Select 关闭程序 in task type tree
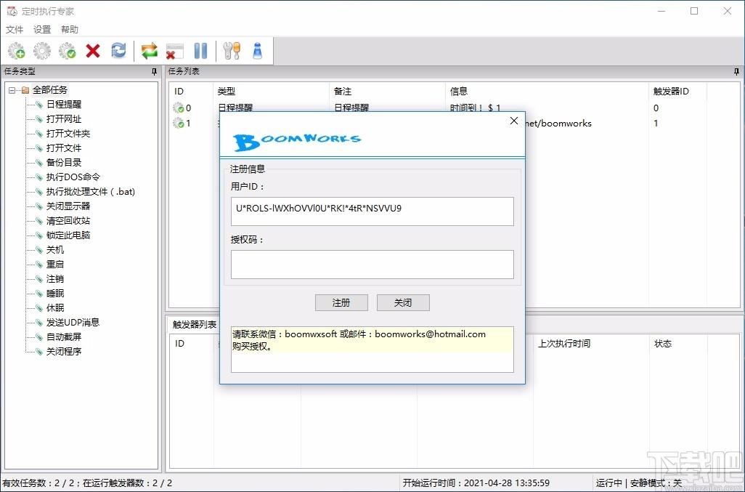The height and width of the screenshot is (492, 745). 64,352
